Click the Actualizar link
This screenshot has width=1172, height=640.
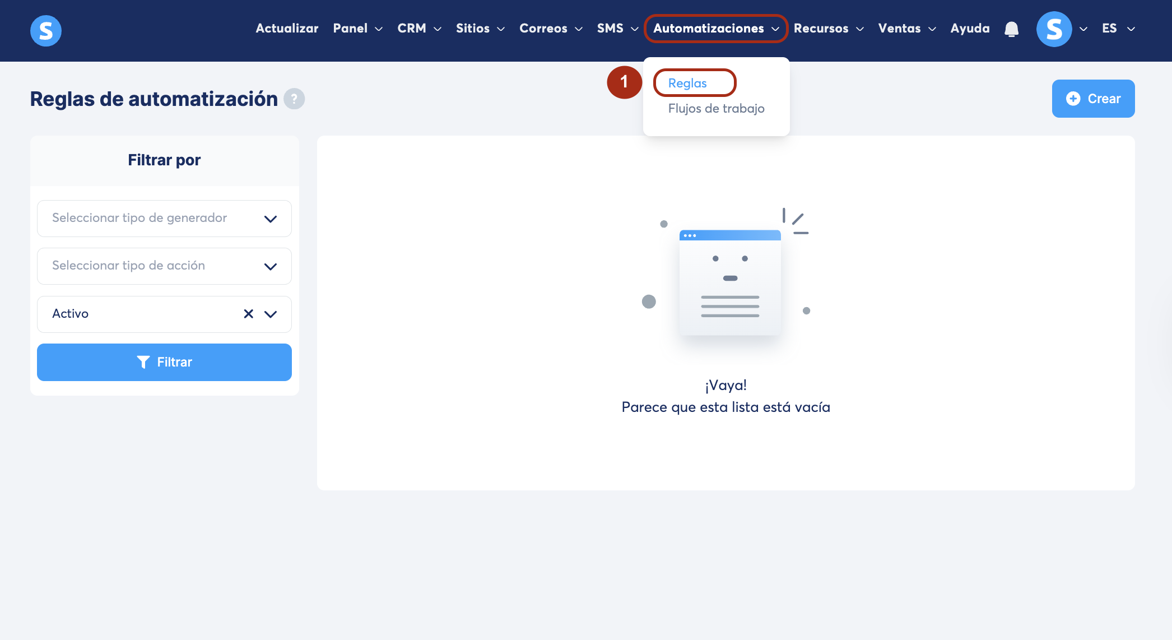(287, 29)
